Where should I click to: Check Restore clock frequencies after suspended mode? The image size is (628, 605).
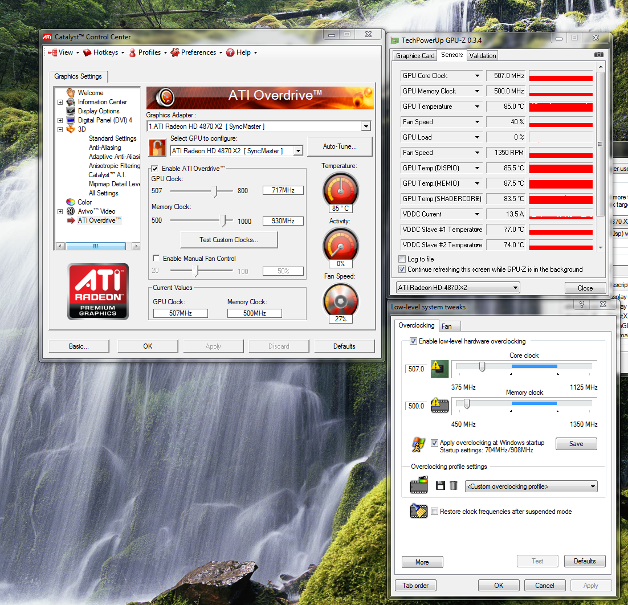(434, 512)
